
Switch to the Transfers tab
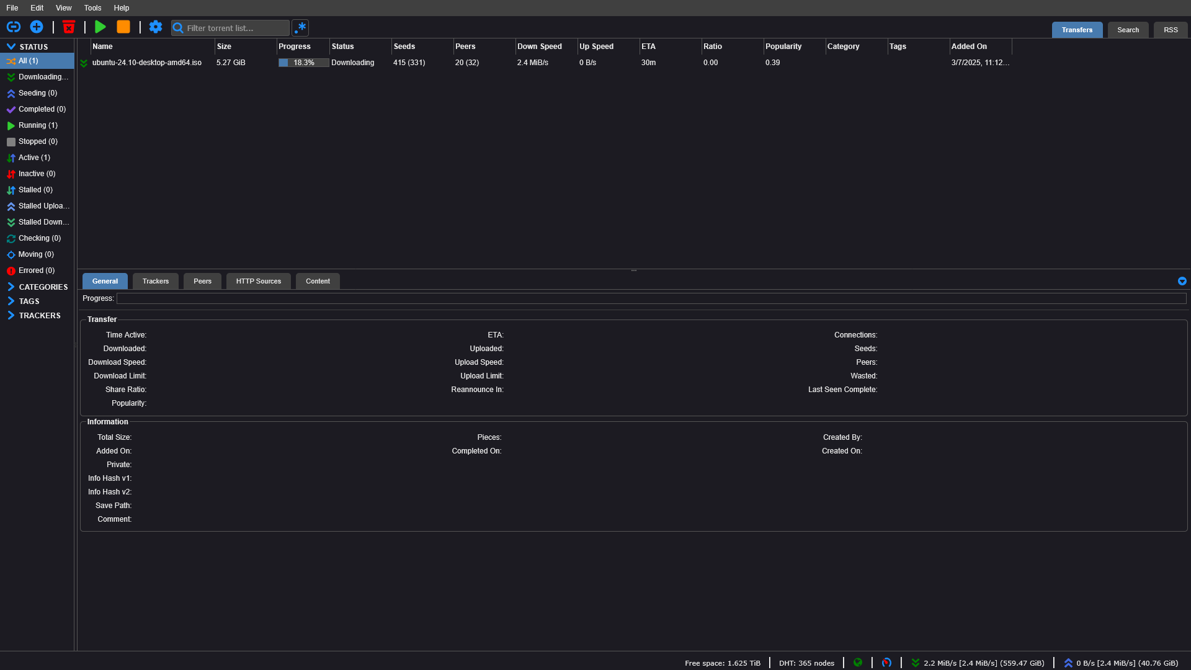click(x=1077, y=30)
